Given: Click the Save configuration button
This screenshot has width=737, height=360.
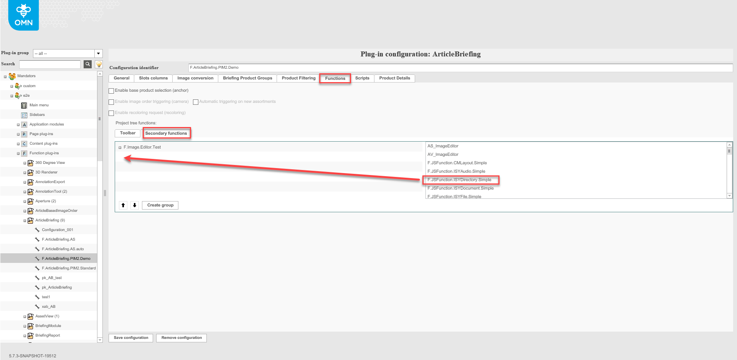Looking at the screenshot, I should click(130, 338).
